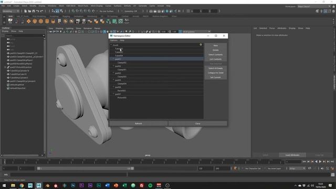Image resolution: width=336 pixels, height=189 pixels.
Task: Open Options menu in Namespace Editor
Action: coord(114,40)
